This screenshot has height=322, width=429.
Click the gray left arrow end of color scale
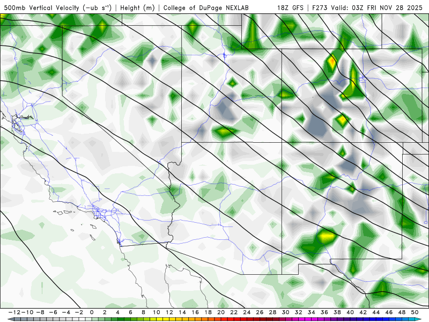tap(10, 319)
